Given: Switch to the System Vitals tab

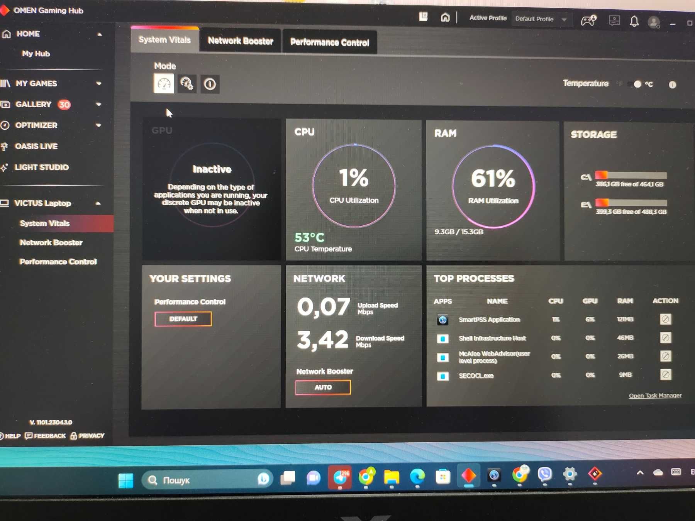Looking at the screenshot, I should coord(165,40).
